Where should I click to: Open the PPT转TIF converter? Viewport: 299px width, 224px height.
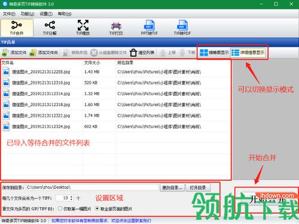(149, 28)
